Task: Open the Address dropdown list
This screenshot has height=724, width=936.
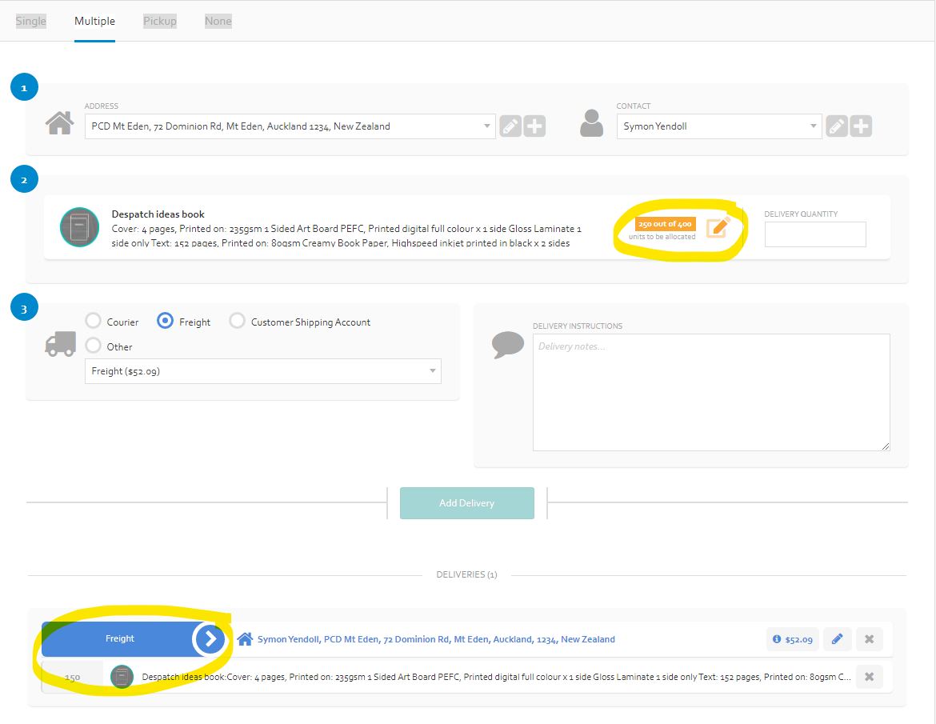Action: [290, 126]
